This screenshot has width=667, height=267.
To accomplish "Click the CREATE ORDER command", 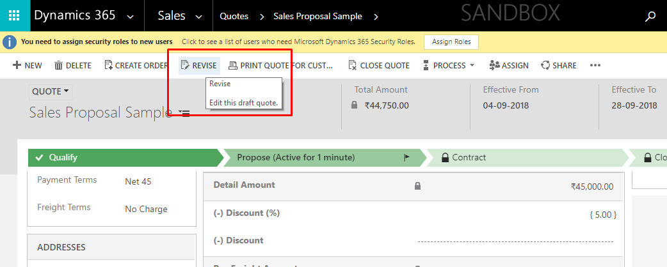I will coord(136,65).
